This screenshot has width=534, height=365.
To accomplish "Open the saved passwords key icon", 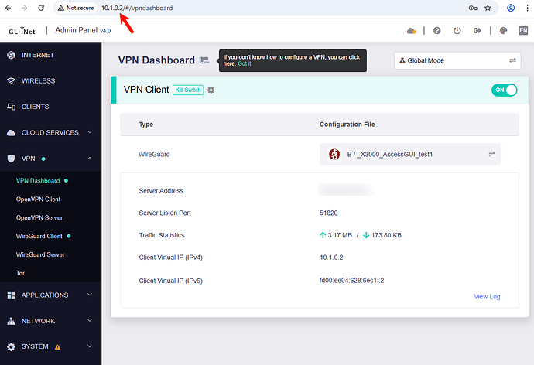I will tap(473, 8).
